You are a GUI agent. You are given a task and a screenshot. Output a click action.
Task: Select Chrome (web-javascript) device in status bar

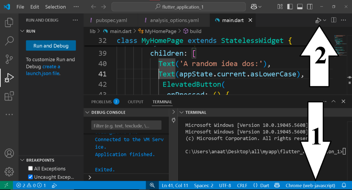pyautogui.click(x=310, y=186)
